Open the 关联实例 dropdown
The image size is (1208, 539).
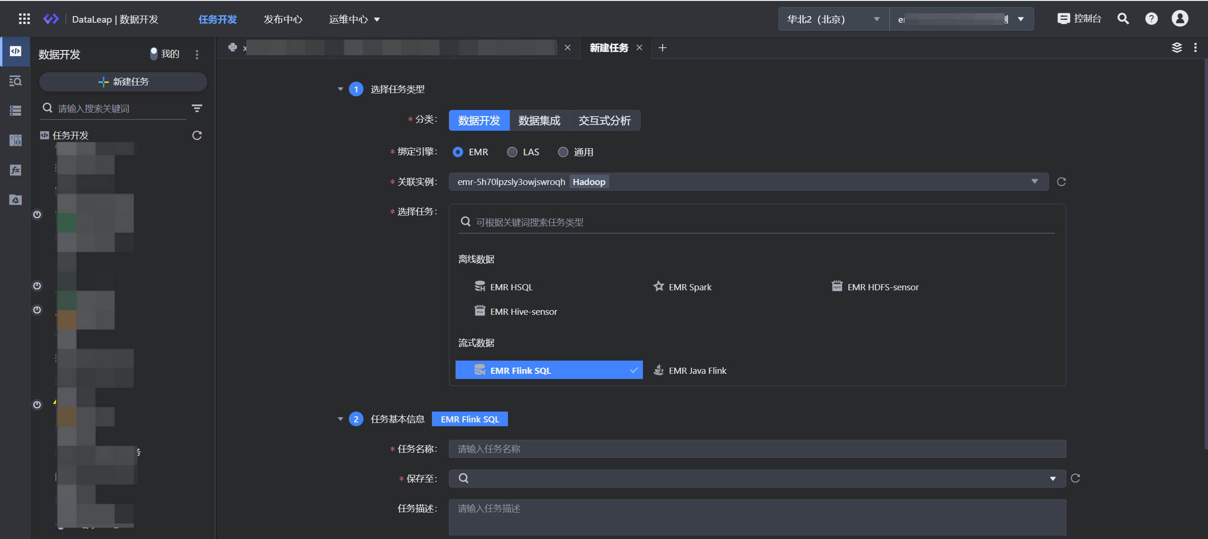click(748, 182)
